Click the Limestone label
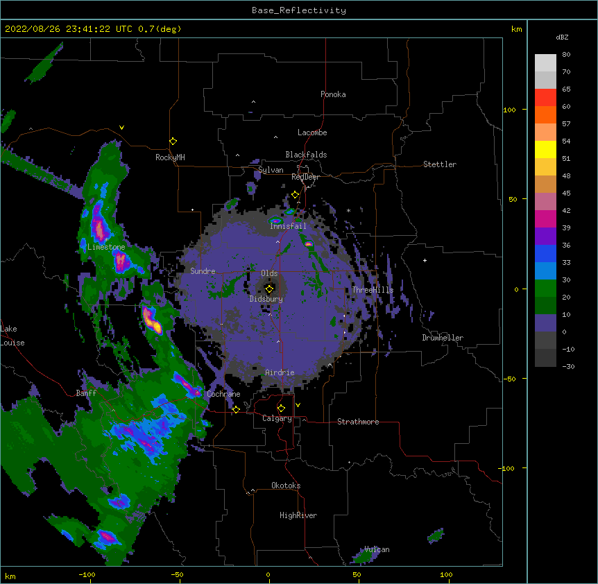598x584 pixels. (x=106, y=247)
